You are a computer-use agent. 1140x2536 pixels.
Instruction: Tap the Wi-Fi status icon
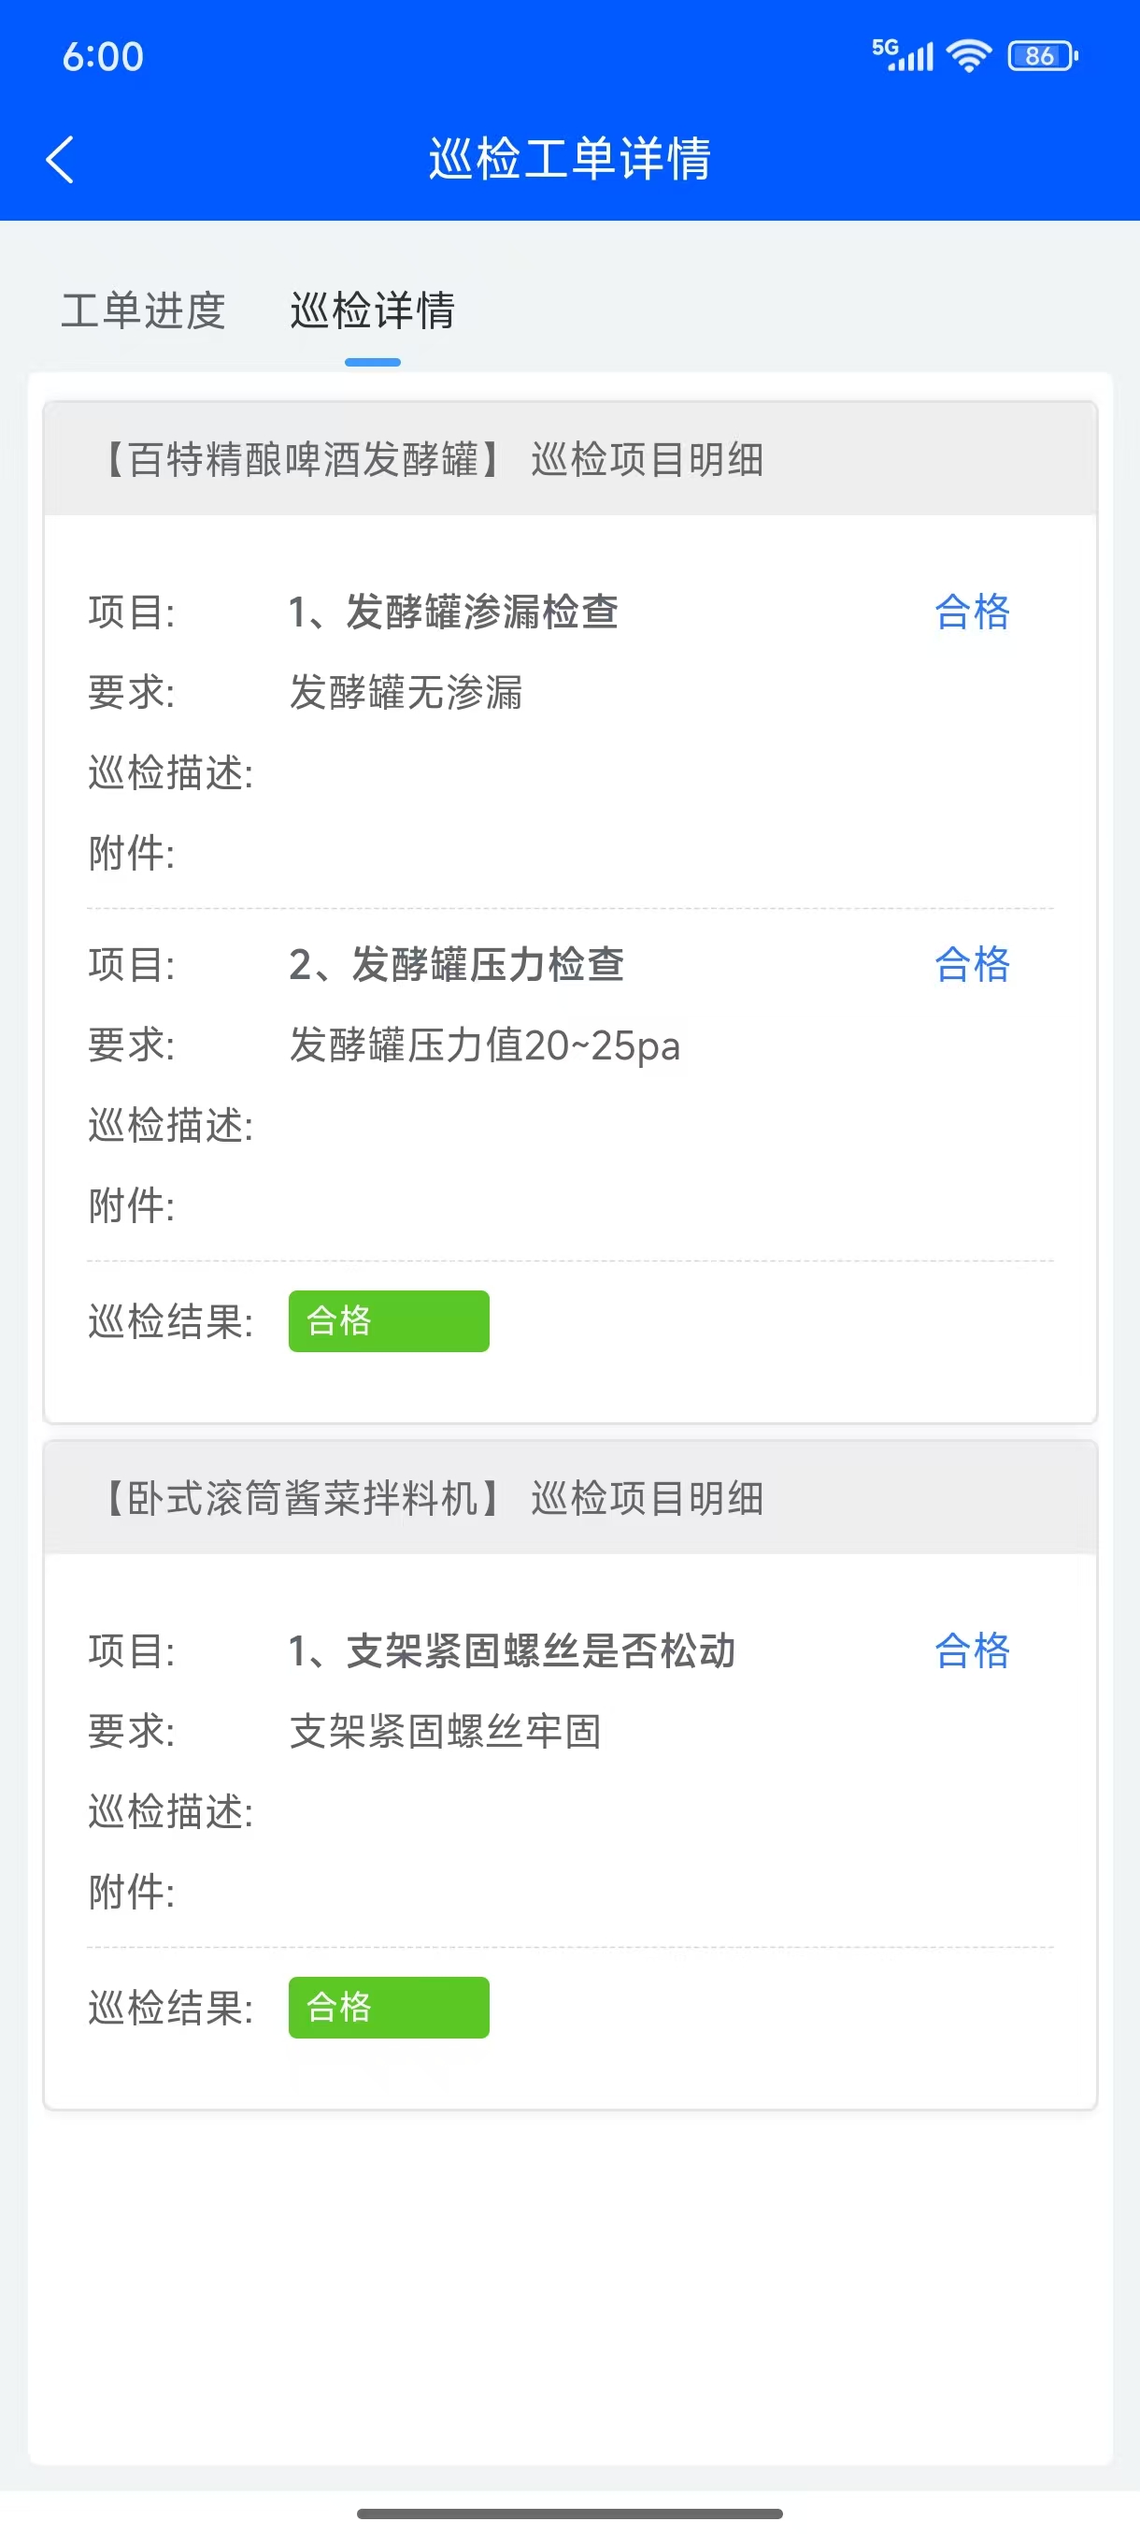(969, 55)
